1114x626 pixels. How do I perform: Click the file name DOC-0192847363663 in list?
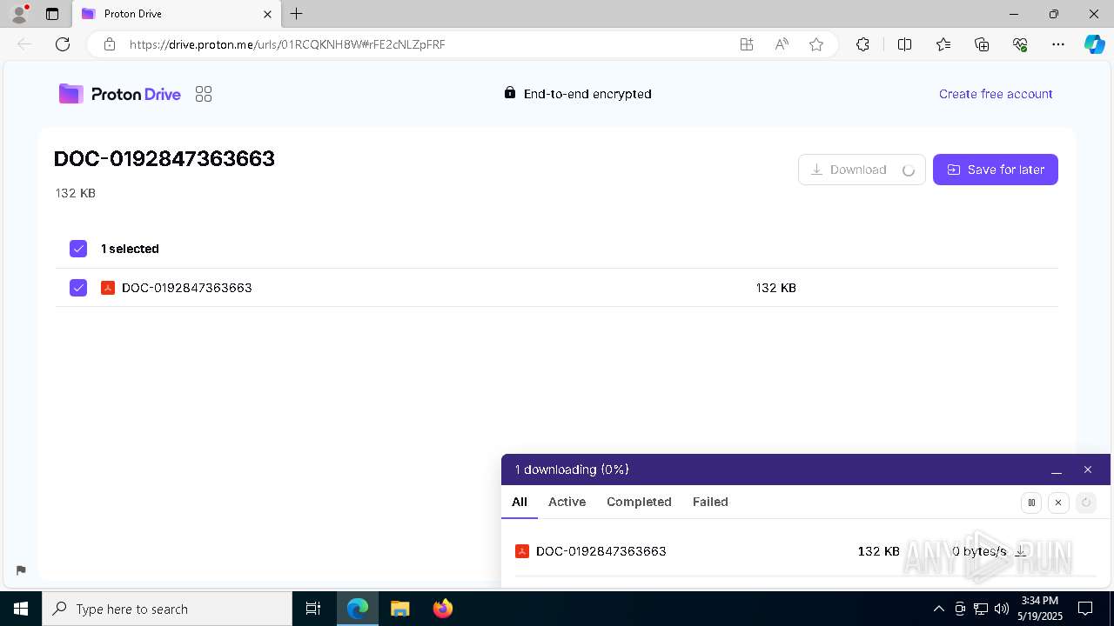tap(187, 288)
